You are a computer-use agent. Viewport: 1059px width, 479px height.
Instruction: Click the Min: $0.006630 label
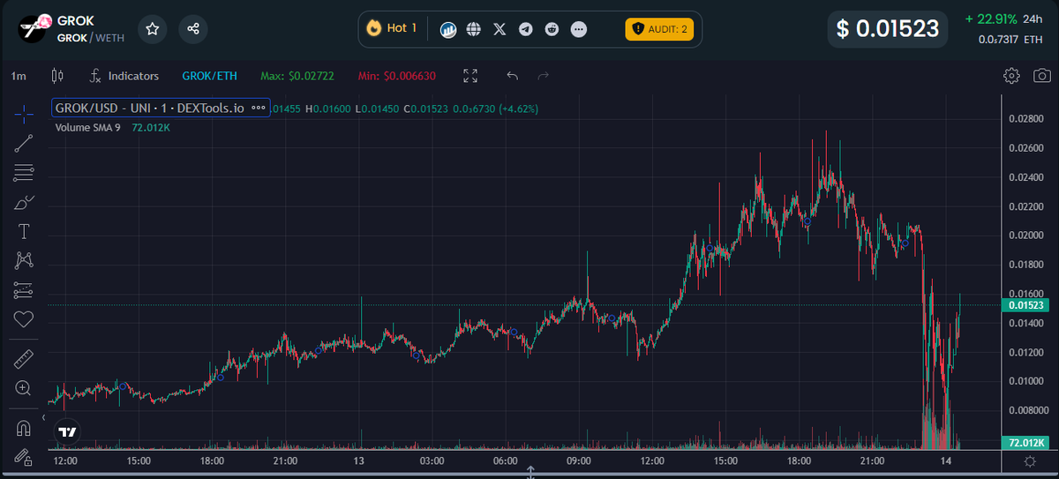point(396,76)
